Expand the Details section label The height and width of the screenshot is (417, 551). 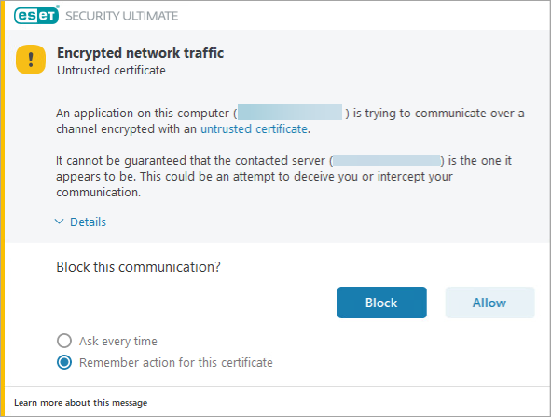pyautogui.click(x=88, y=222)
